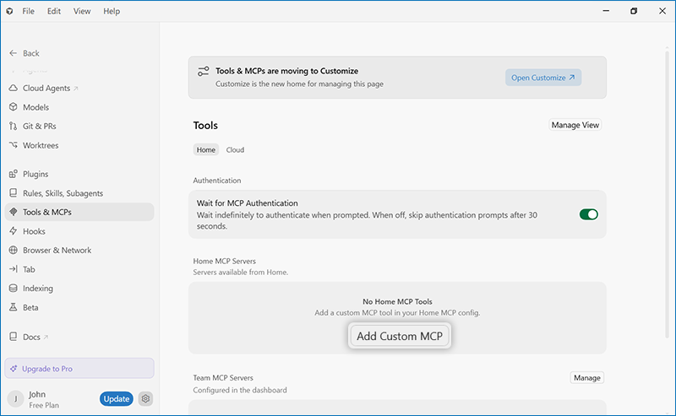Switch to the Cloud tab
Image resolution: width=676 pixels, height=416 pixels.
tap(235, 150)
